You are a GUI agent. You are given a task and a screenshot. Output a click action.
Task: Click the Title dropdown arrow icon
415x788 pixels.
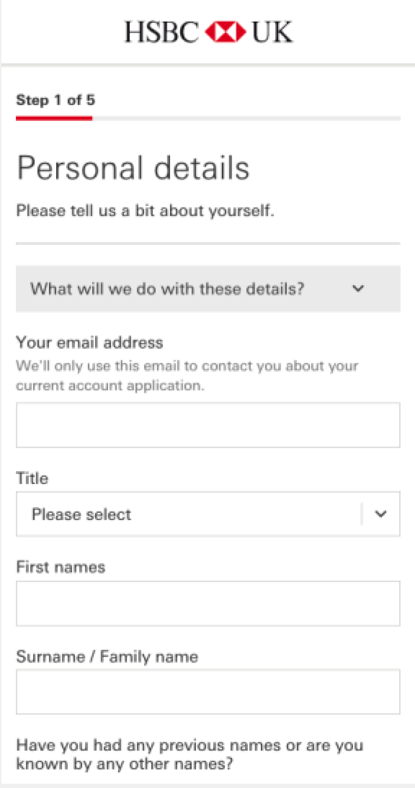pyautogui.click(x=381, y=514)
